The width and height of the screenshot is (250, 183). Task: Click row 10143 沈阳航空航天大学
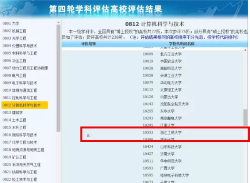point(166,104)
